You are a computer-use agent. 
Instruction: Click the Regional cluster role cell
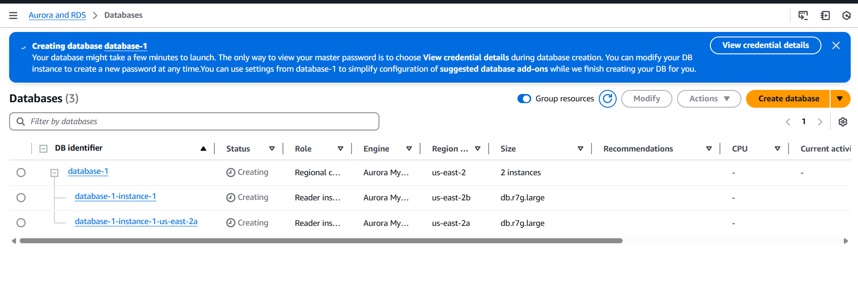coord(318,173)
